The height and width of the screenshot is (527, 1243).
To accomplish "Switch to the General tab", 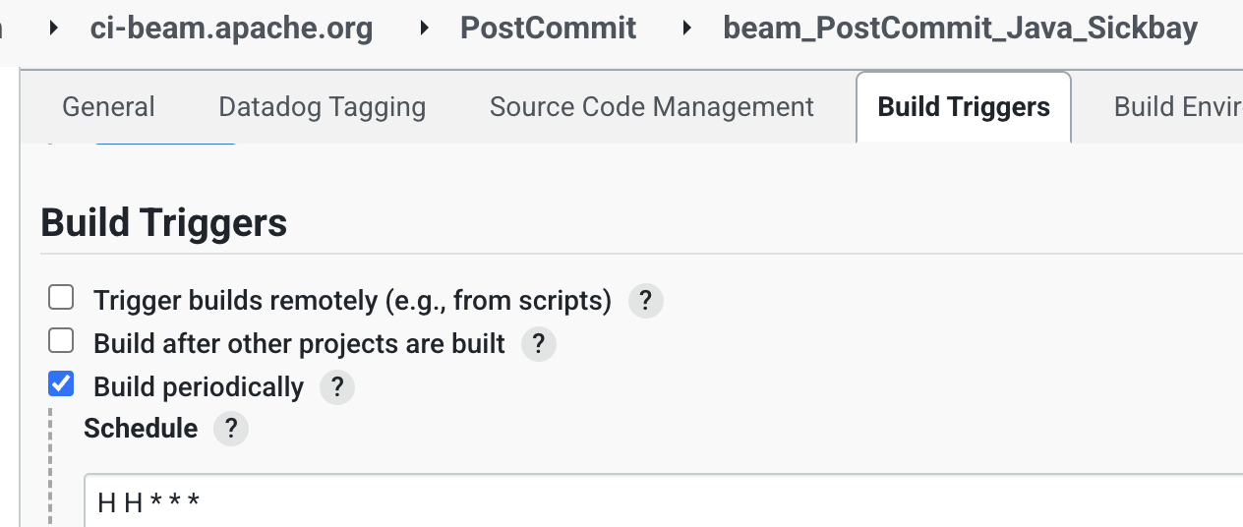I will [108, 107].
